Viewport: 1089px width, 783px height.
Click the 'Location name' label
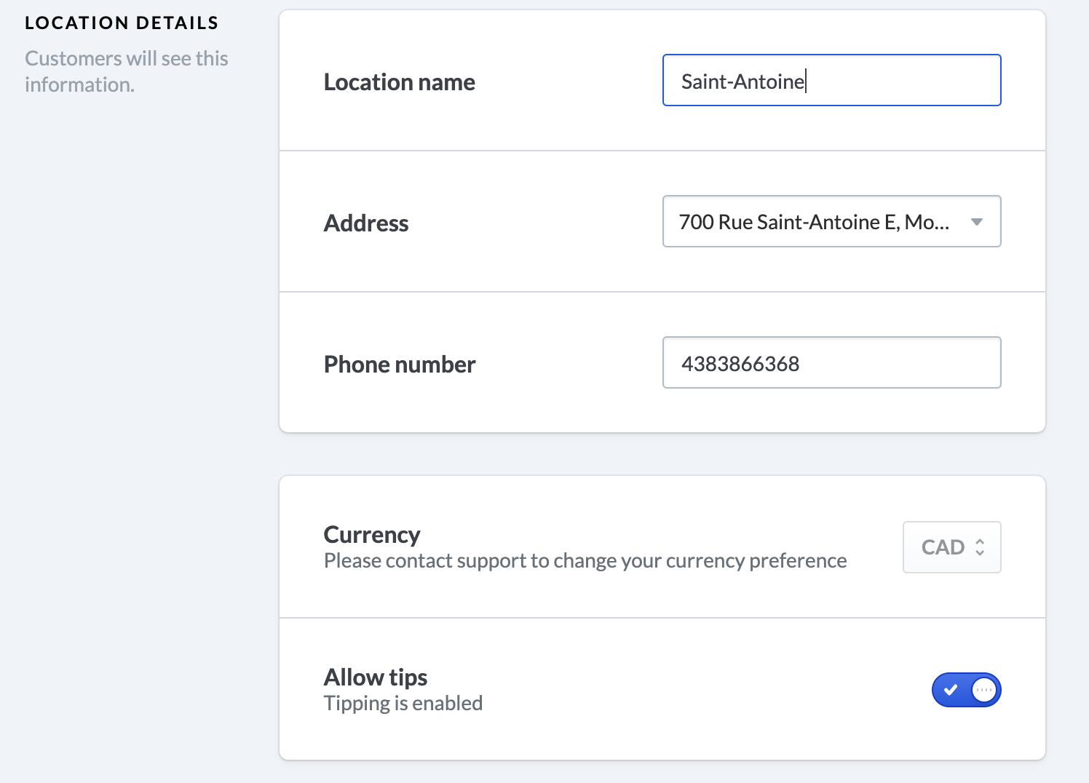[x=399, y=82]
